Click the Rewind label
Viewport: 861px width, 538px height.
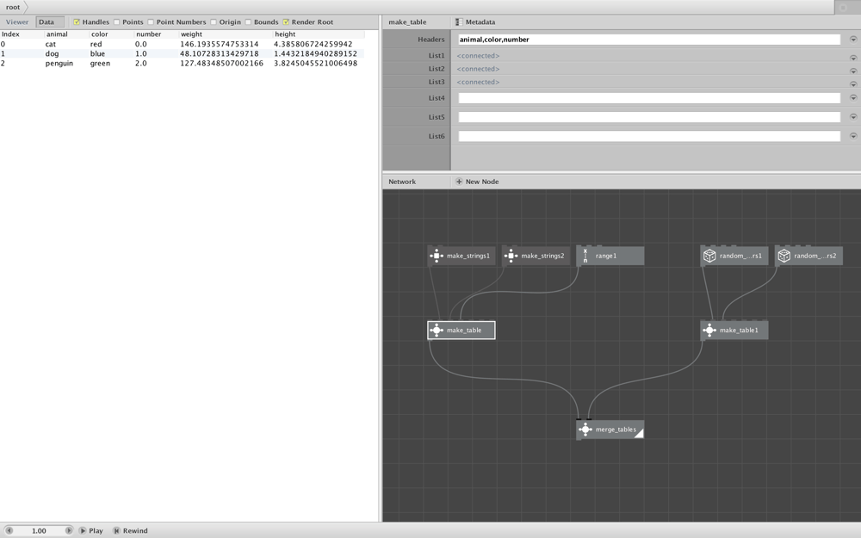click(x=135, y=531)
